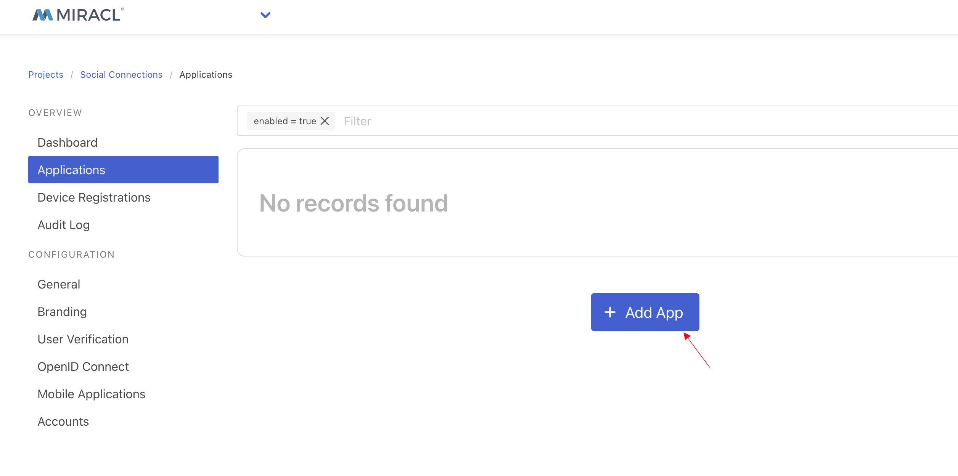Viewport: 958px width, 476px height.
Task: Click the Audit Log sidebar icon
Action: (64, 224)
